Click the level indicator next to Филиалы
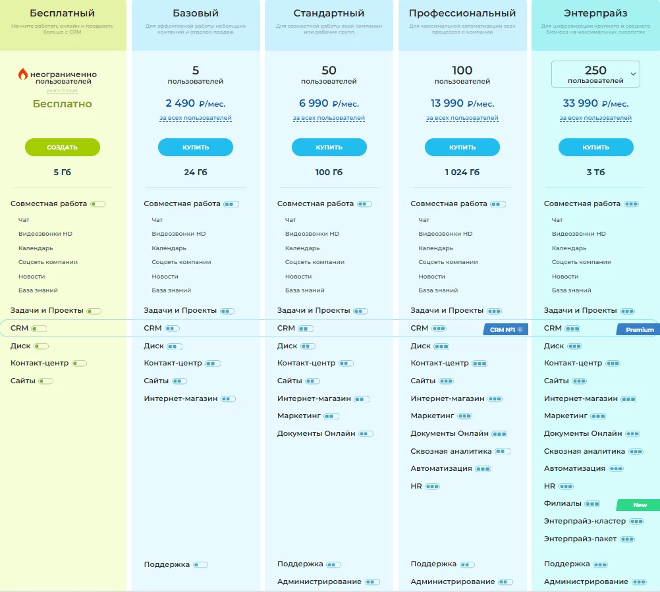 (592, 504)
